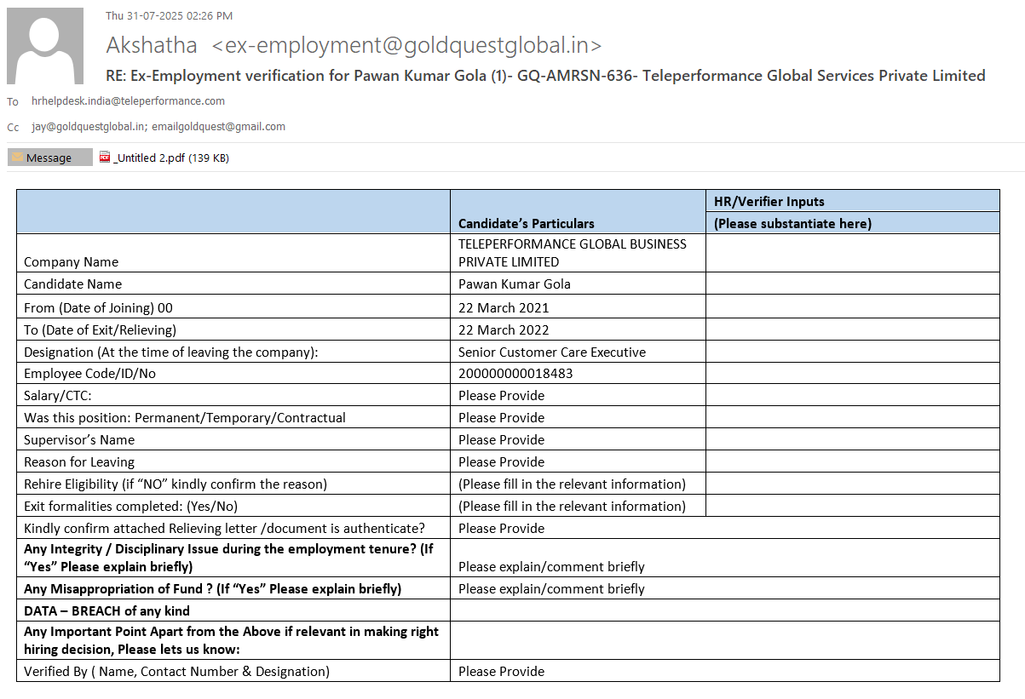Click Cc recipient emailgoldquest@gmail.com

pos(218,126)
